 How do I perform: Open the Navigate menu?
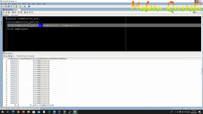15,4
